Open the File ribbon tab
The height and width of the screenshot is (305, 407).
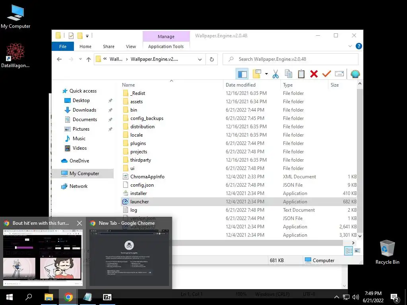click(63, 46)
